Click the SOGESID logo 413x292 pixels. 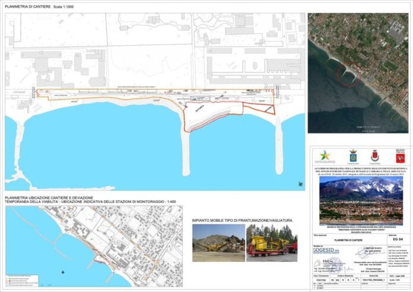point(326,250)
